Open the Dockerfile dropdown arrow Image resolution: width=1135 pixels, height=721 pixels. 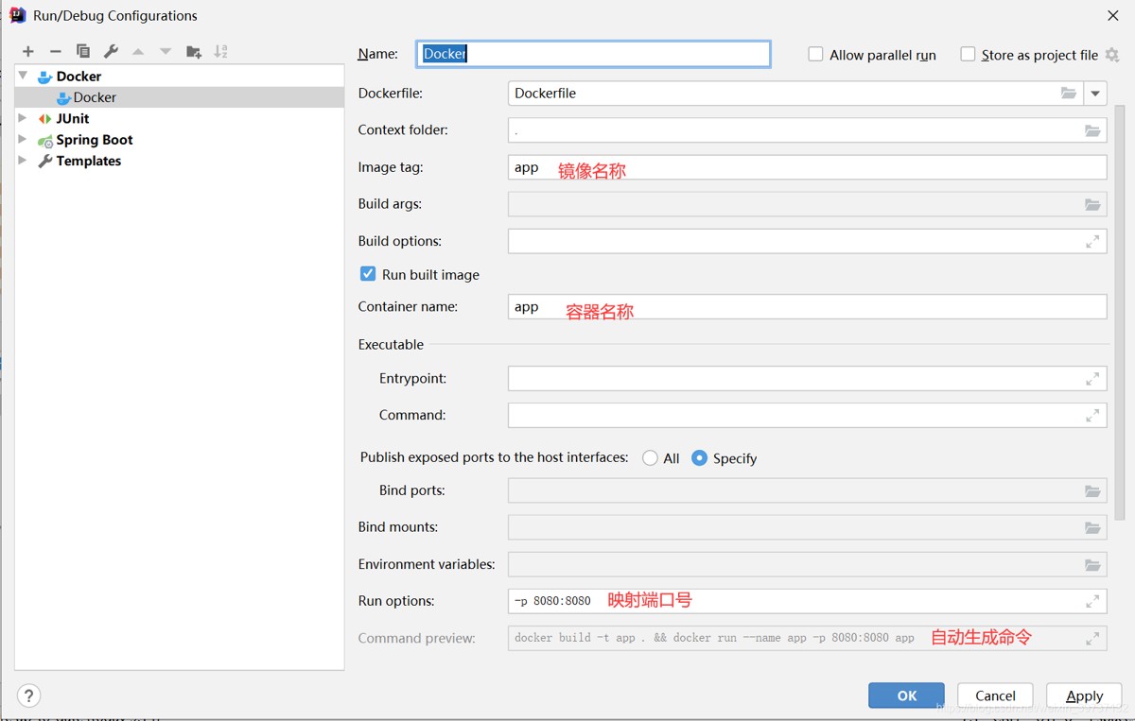[1095, 94]
